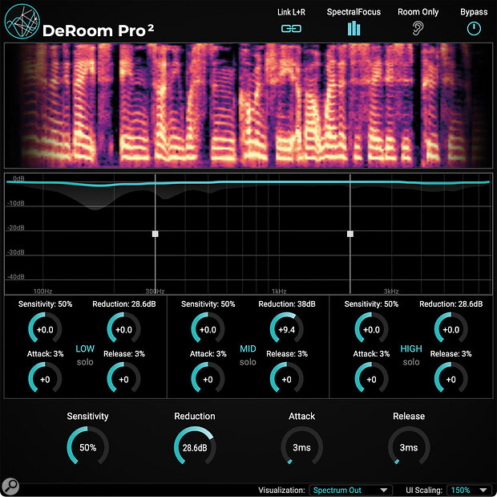Click the spectrogram display
The image size is (497, 497).
coord(248,105)
